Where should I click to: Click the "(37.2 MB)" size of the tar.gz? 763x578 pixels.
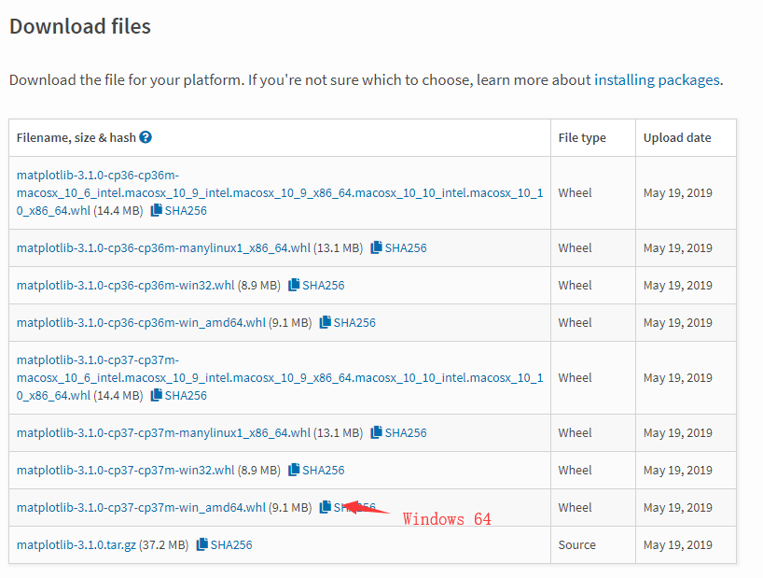(x=164, y=544)
